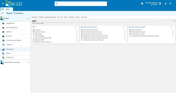Open MRP Schedulabile
176x93 pixels.
coord(39,36)
